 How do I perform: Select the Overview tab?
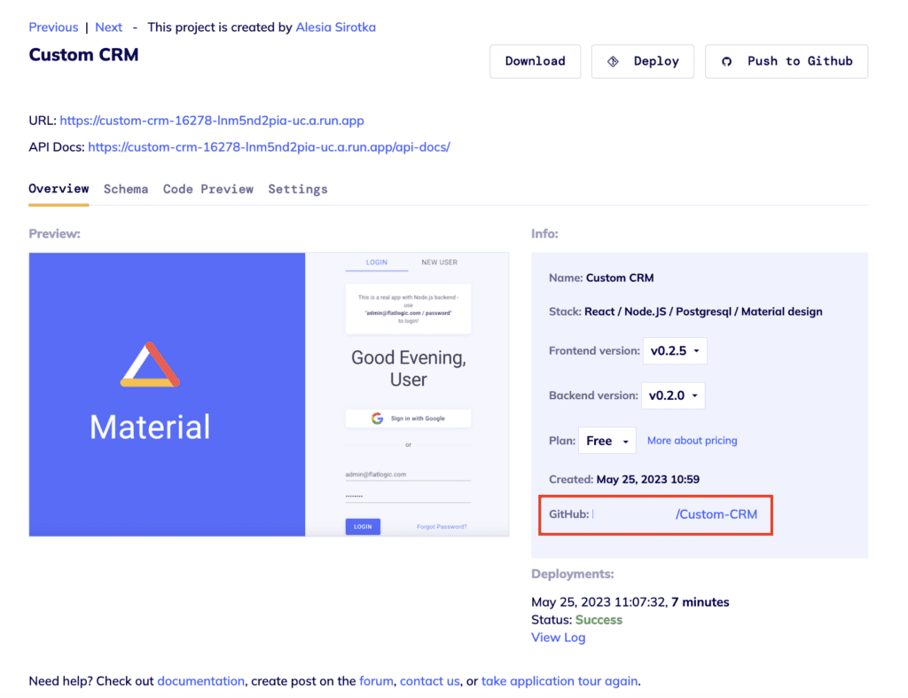click(x=59, y=190)
